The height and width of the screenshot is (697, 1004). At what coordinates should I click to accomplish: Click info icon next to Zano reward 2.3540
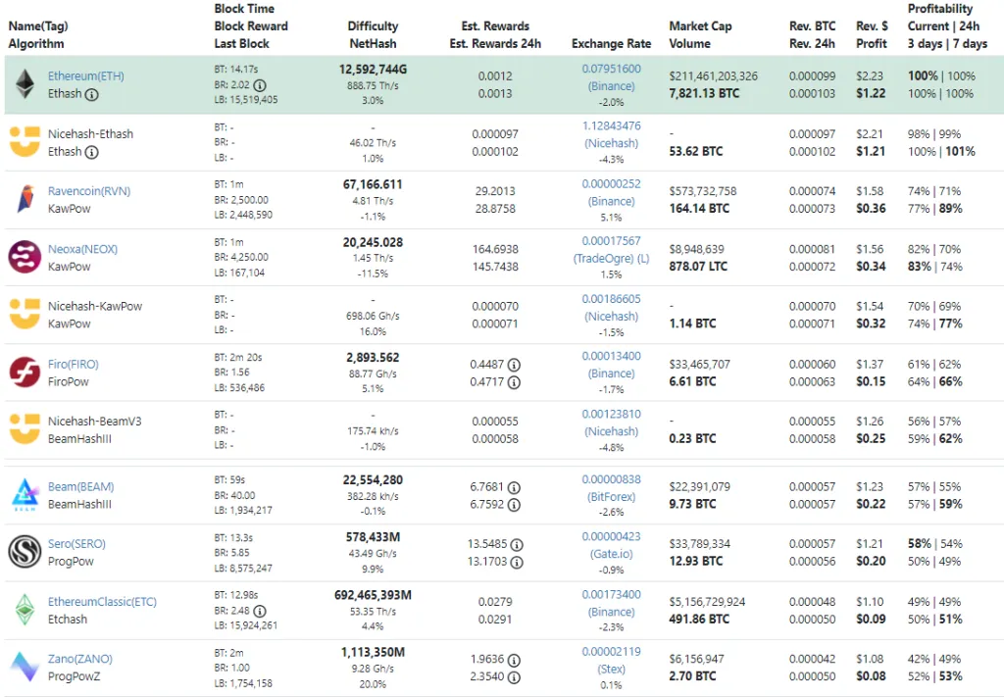coord(514,677)
